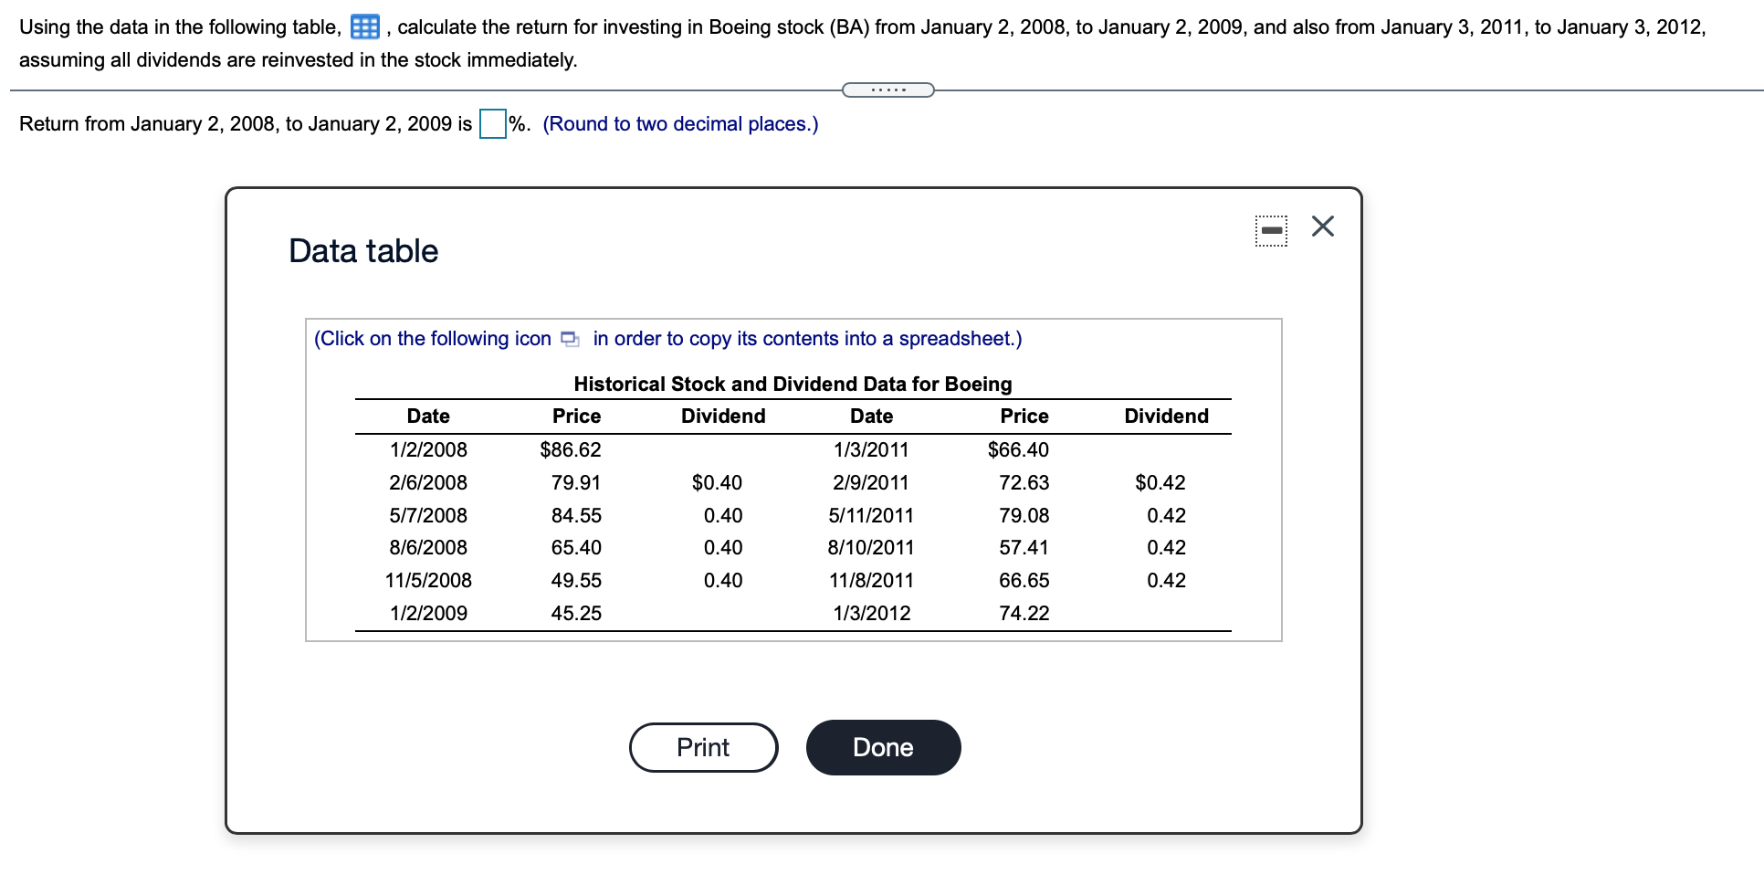1764x875 pixels.
Task: Select the 2/9/2011 date cell
Action: pos(871,482)
